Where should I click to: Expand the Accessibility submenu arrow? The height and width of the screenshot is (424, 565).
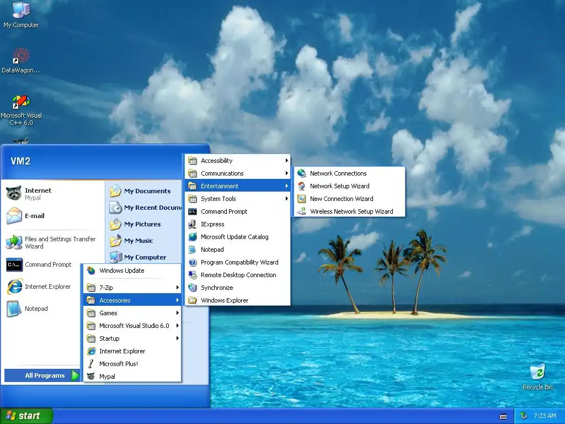click(x=286, y=161)
